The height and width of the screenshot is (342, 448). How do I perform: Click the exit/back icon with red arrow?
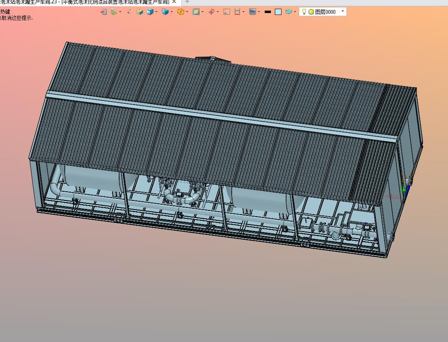tap(103, 12)
